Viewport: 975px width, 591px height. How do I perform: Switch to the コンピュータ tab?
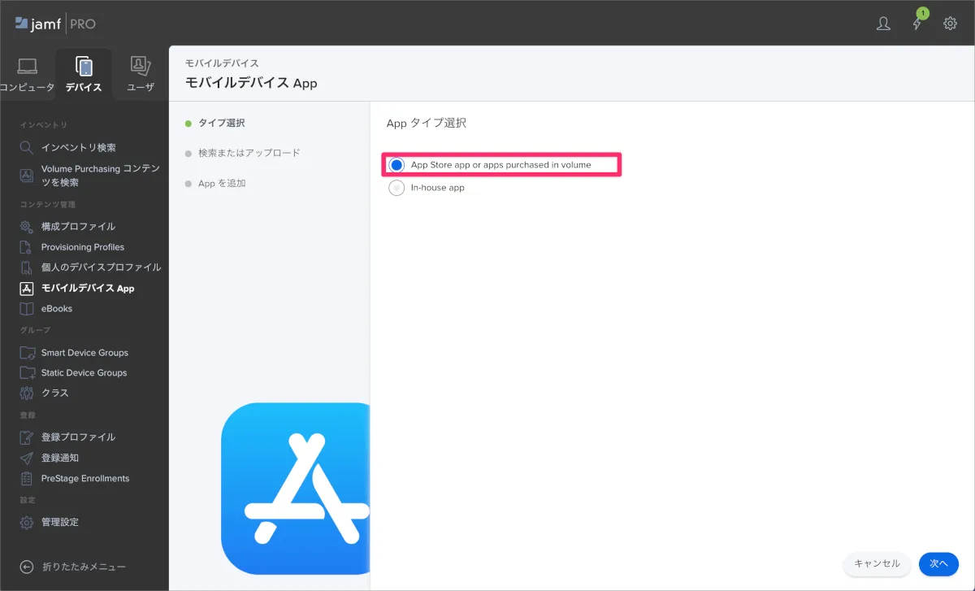pyautogui.click(x=28, y=74)
